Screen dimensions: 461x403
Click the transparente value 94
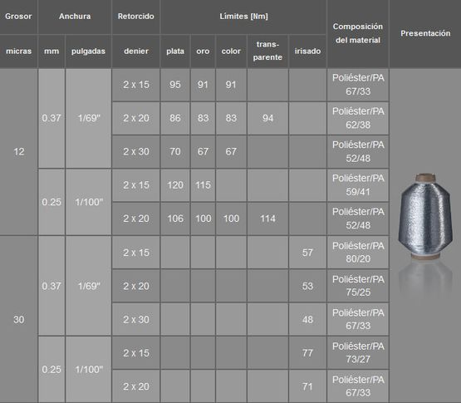tap(267, 118)
